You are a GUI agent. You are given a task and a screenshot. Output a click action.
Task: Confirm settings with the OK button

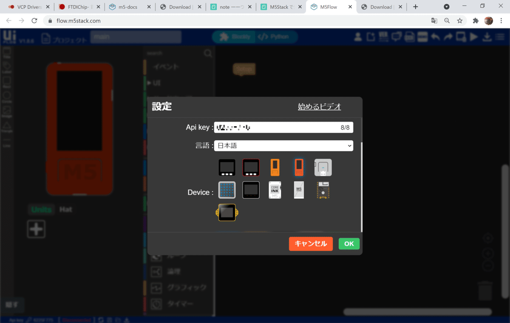click(x=349, y=244)
